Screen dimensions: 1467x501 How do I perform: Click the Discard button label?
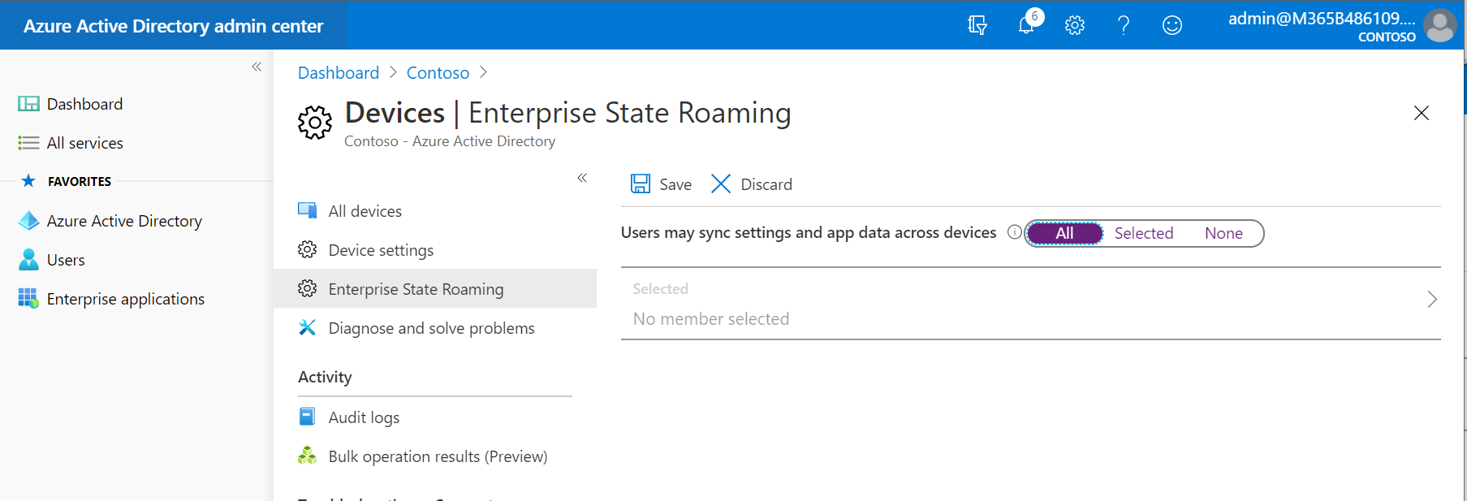pyautogui.click(x=766, y=184)
